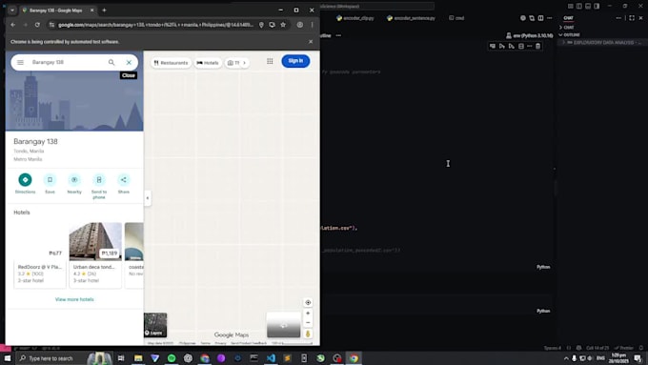Viewport: 648px width, 365px height.
Task: Show hidden system tray icons
Action: tap(566, 358)
